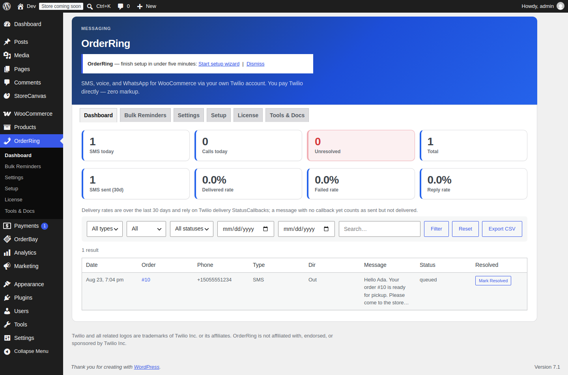This screenshot has height=375, width=568.
Task: Click the OrderBay icon
Action: (7, 239)
